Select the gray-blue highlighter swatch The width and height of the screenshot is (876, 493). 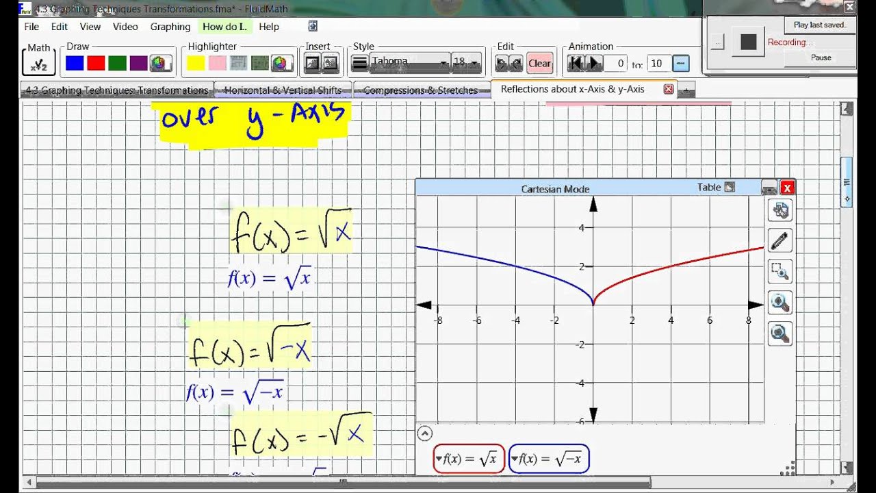tap(238, 64)
